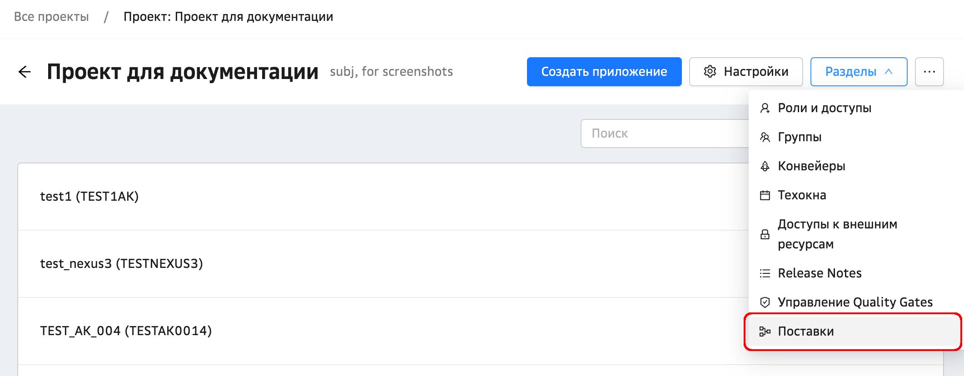The height and width of the screenshot is (376, 964).
Task: Click the Роли и доступы user icon
Action: click(x=765, y=108)
